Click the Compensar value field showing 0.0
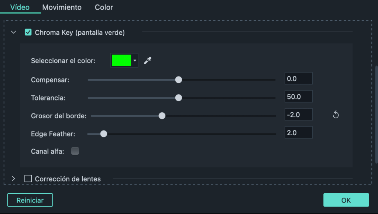The image size is (378, 214). click(298, 78)
